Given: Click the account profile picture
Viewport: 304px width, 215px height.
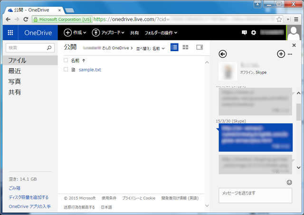Looking at the screenshot, I should [294, 33].
